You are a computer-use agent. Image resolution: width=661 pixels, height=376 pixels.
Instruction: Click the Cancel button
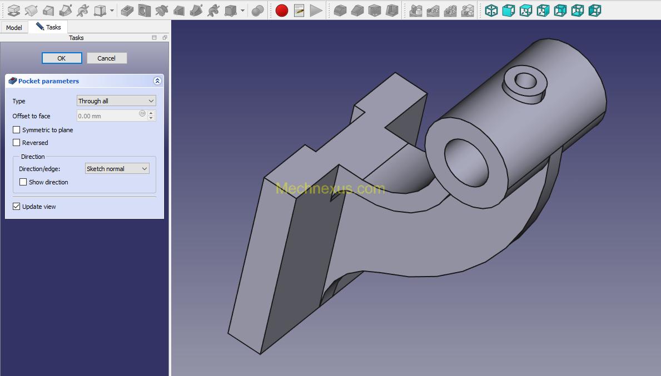(x=107, y=58)
